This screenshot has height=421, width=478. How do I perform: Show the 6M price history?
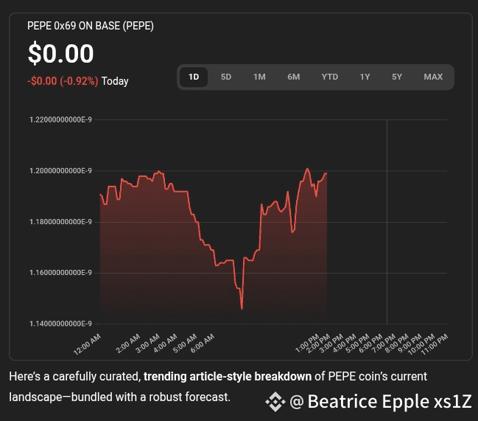294,77
